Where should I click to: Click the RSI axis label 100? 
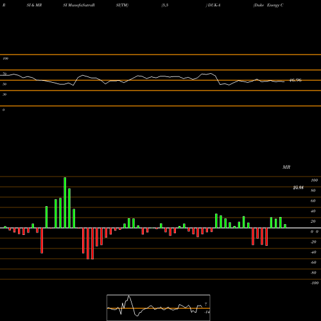pyautogui.click(x=5, y=58)
